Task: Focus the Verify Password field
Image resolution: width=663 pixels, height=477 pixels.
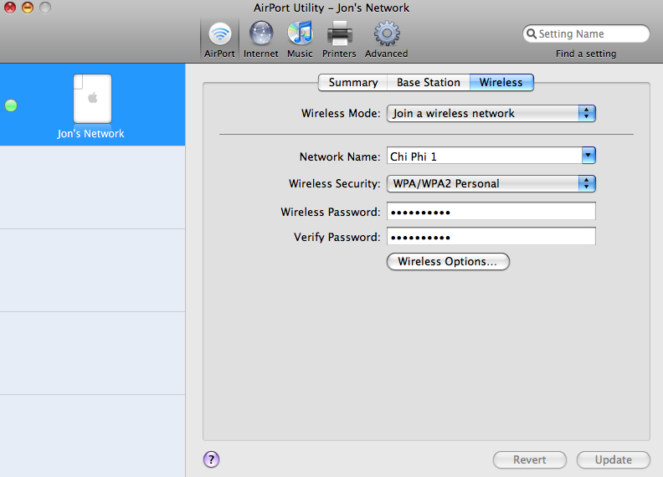Action: pos(491,236)
